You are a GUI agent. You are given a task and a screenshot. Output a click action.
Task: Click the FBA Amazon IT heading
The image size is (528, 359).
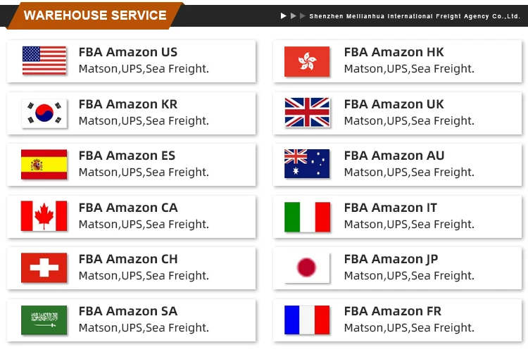coord(391,208)
